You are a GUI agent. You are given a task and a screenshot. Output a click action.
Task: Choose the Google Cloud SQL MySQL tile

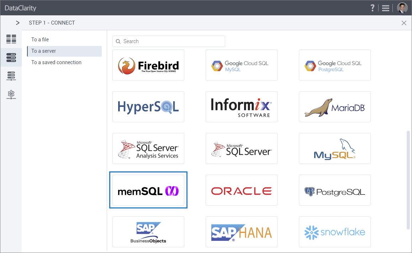point(242,65)
